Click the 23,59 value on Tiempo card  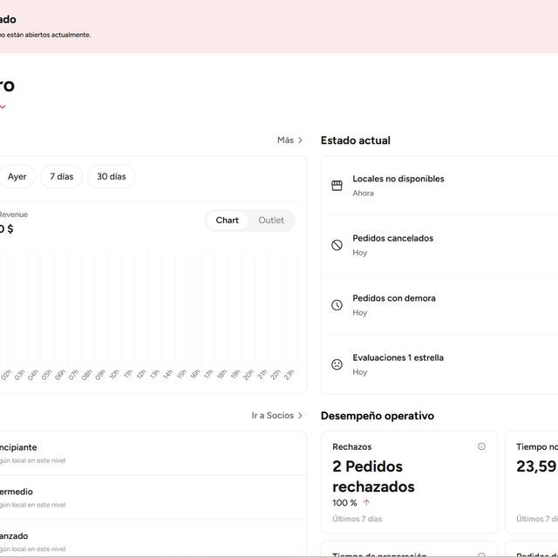[x=535, y=466]
